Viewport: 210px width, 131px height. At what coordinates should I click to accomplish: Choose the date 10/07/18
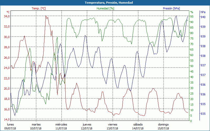[36, 129]
